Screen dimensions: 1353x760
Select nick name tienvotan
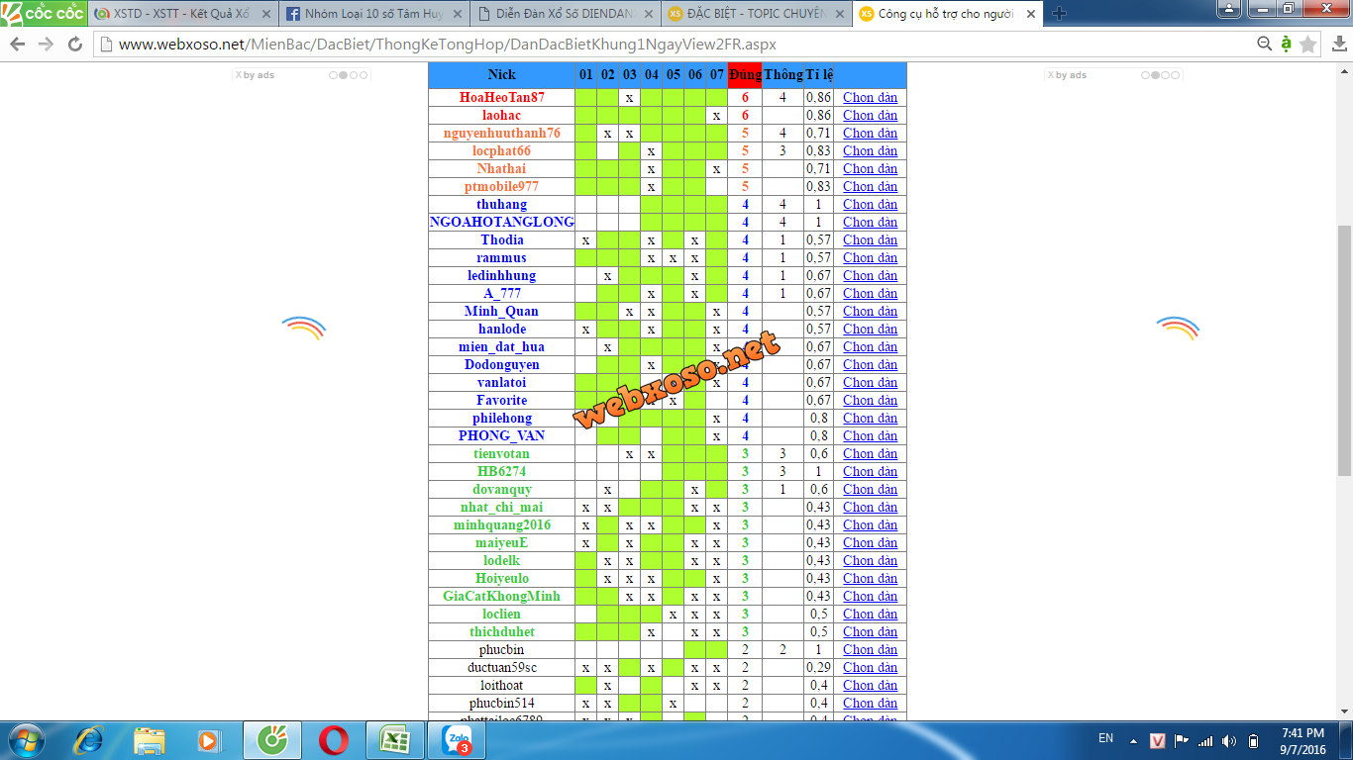coord(501,454)
